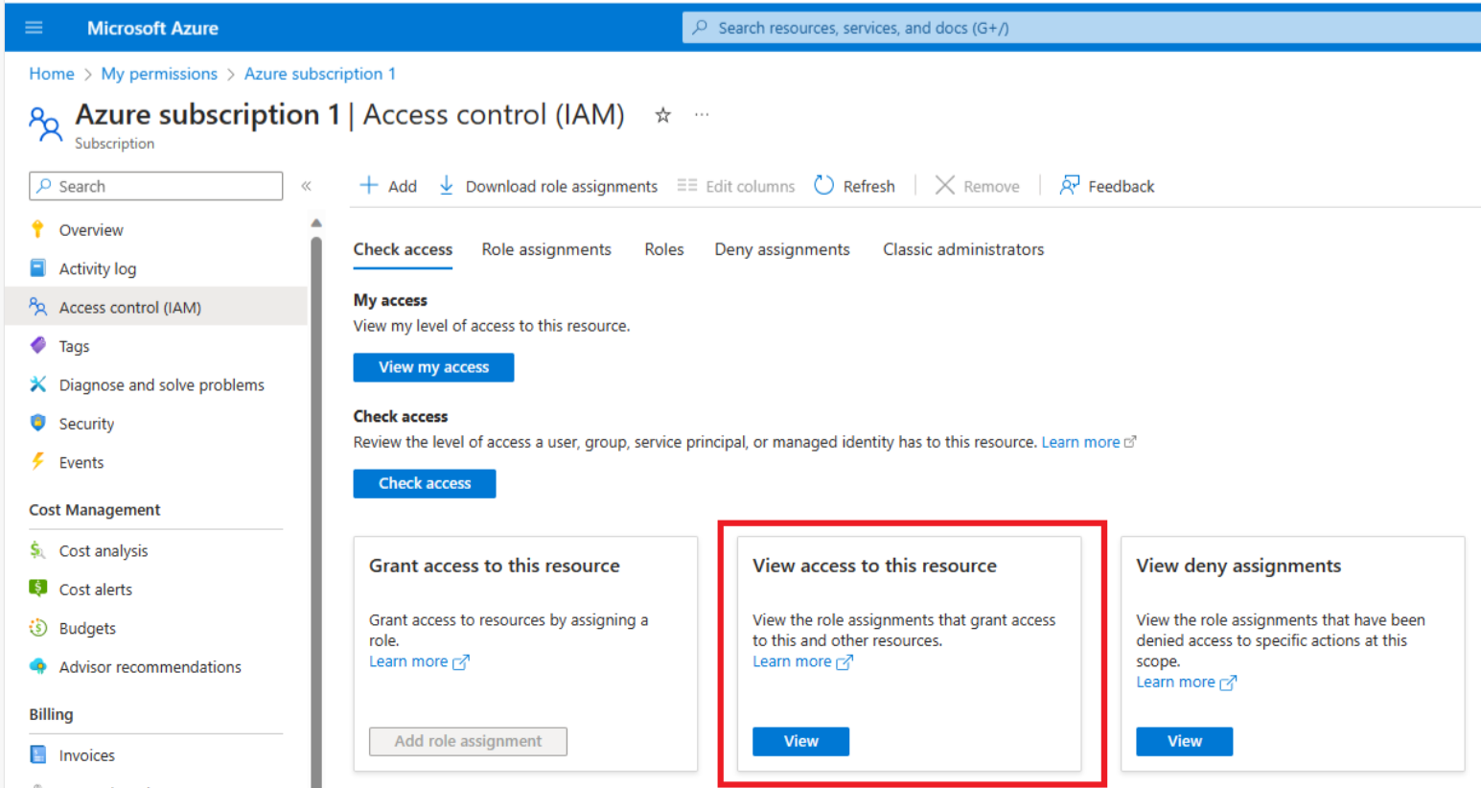Switch to the Role assignments tab
This screenshot has height=788, width=1481.
[x=546, y=249]
